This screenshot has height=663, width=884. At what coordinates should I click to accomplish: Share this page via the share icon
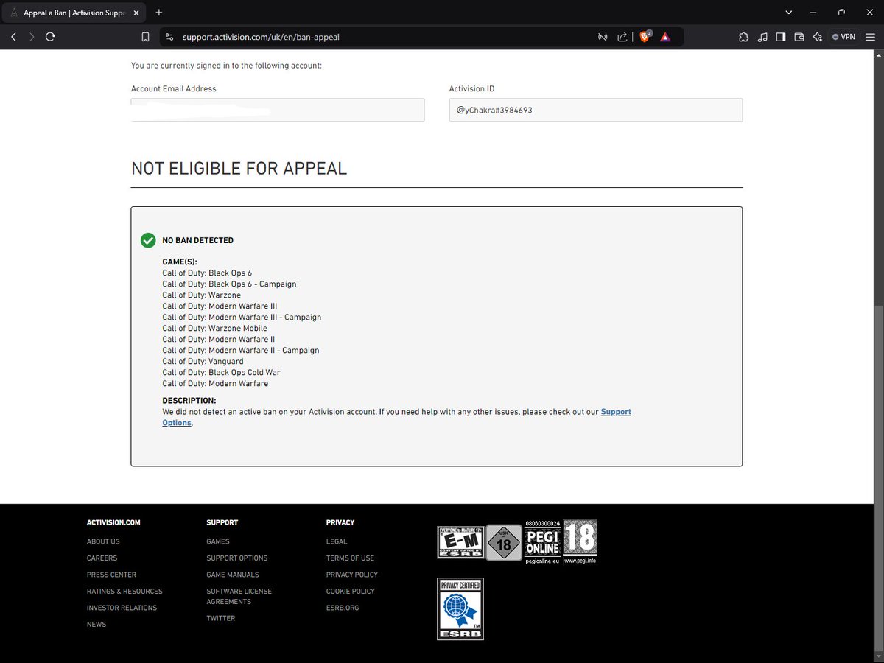(x=622, y=37)
